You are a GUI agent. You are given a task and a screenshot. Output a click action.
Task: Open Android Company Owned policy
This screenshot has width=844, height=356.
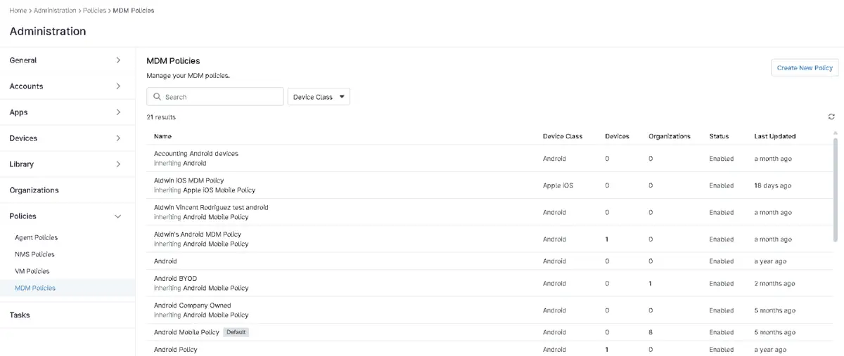(192, 305)
